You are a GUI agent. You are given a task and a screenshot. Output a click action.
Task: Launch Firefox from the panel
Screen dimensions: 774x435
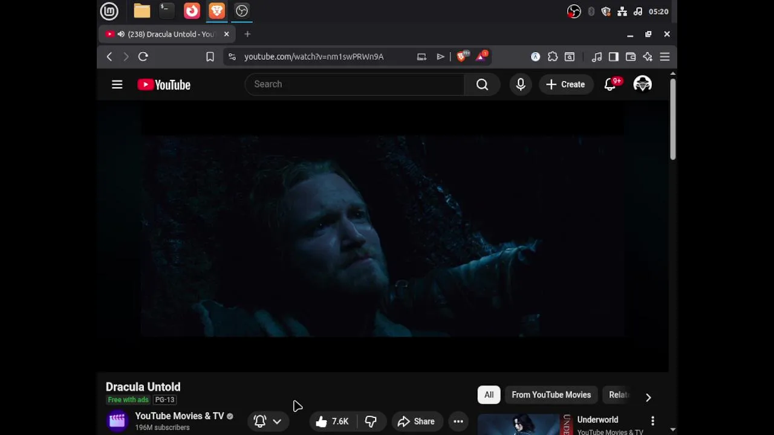(x=192, y=11)
